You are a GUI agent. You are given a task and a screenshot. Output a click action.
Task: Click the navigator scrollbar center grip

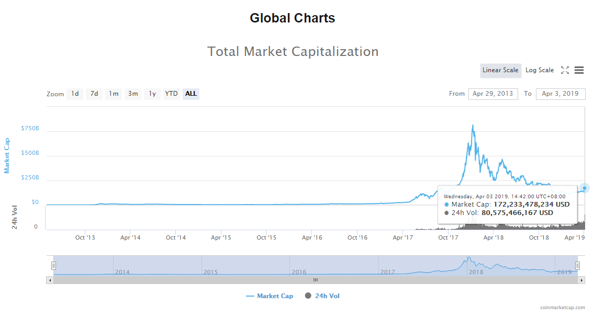coord(315,280)
